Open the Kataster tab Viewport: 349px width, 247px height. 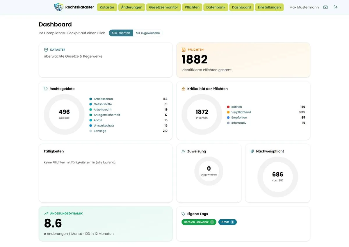coord(107,7)
